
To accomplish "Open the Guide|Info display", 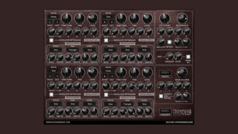I will [x=165, y=111].
